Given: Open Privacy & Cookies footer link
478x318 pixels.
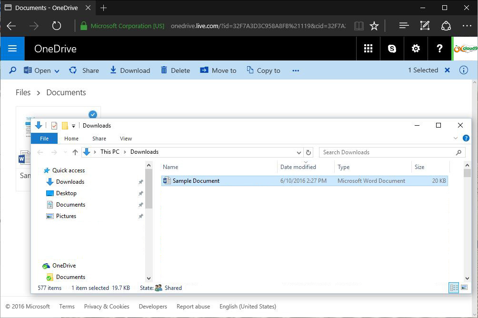Looking at the screenshot, I should tap(107, 307).
